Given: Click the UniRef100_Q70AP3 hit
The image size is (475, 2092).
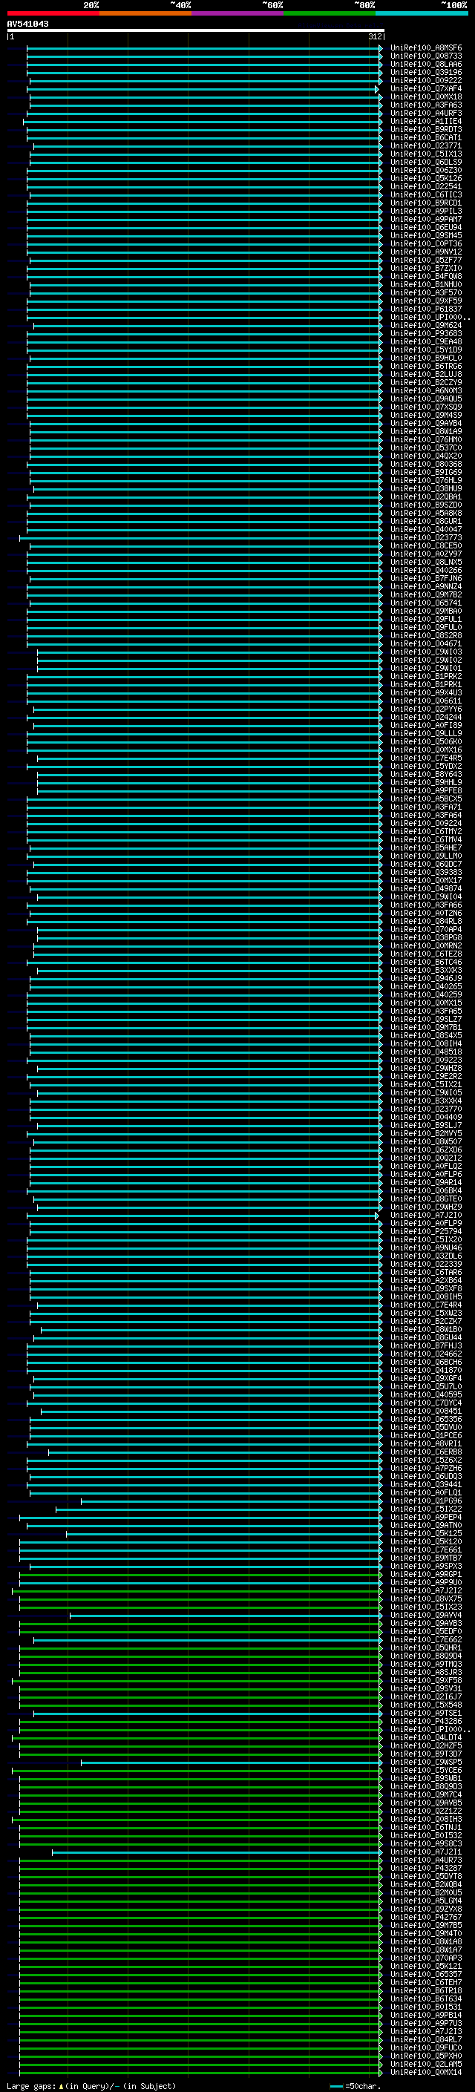Looking at the screenshot, I should pyautogui.click(x=426, y=1958).
